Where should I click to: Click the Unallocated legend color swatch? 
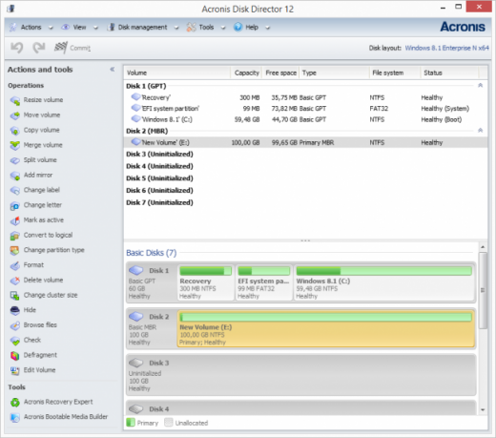pyautogui.click(x=169, y=423)
